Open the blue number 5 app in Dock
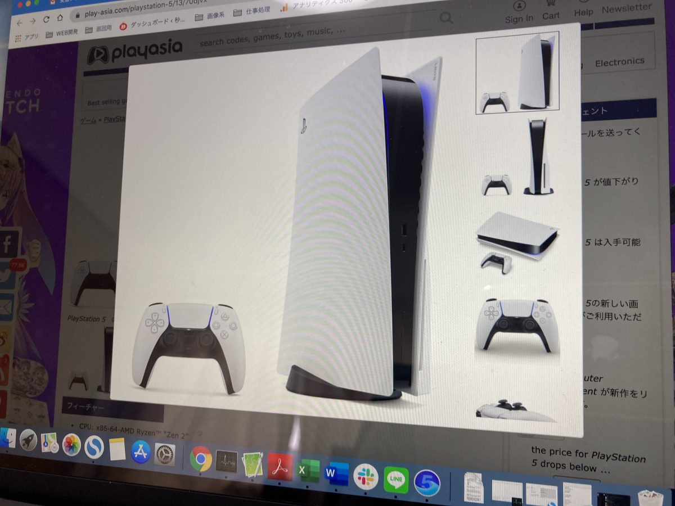 427,482
